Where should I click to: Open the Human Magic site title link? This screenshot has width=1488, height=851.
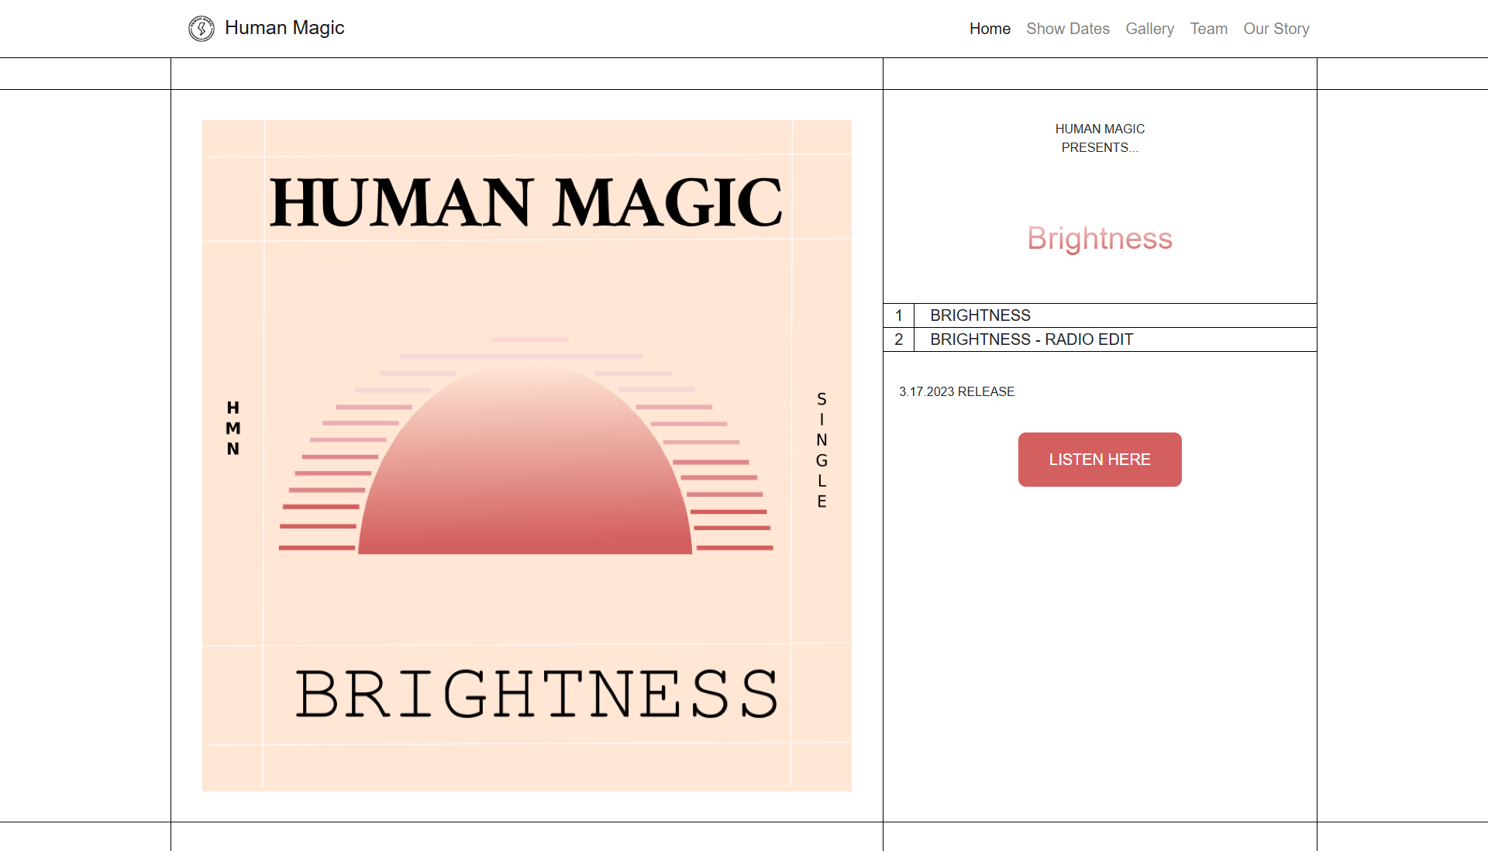coord(284,28)
